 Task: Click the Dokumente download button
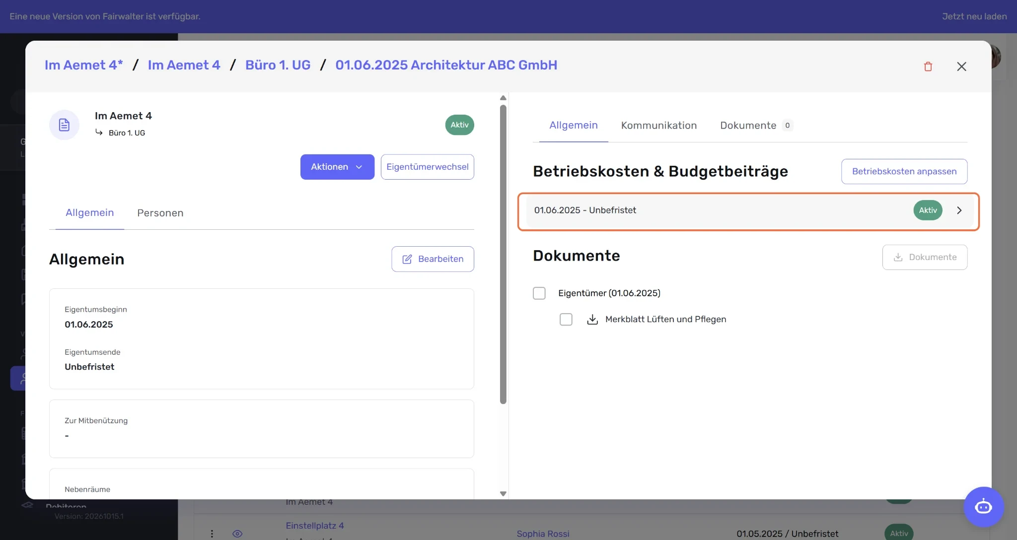click(x=925, y=257)
